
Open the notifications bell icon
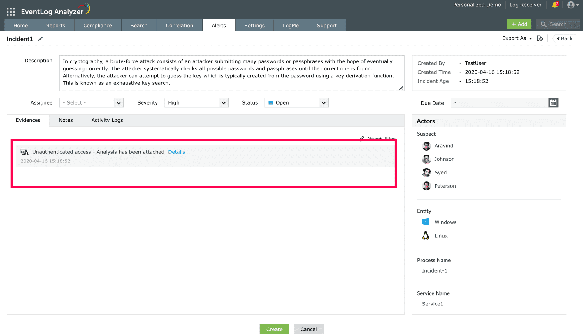pos(554,5)
